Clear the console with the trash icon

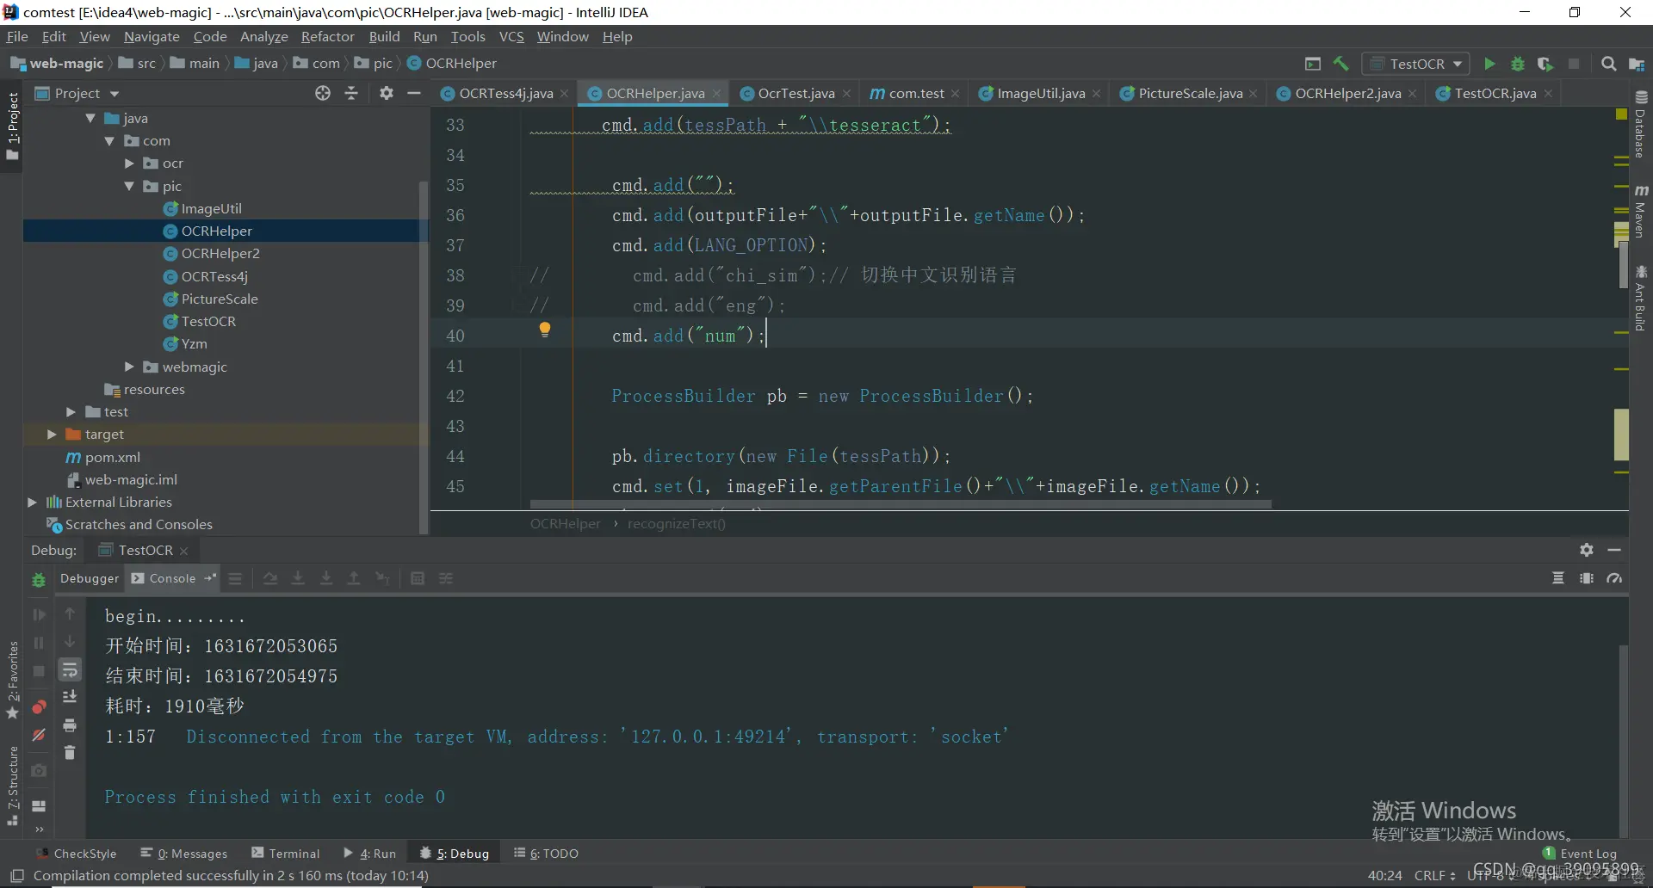click(70, 753)
